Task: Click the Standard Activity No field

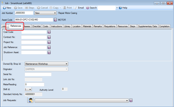Action: click(x=34, y=94)
